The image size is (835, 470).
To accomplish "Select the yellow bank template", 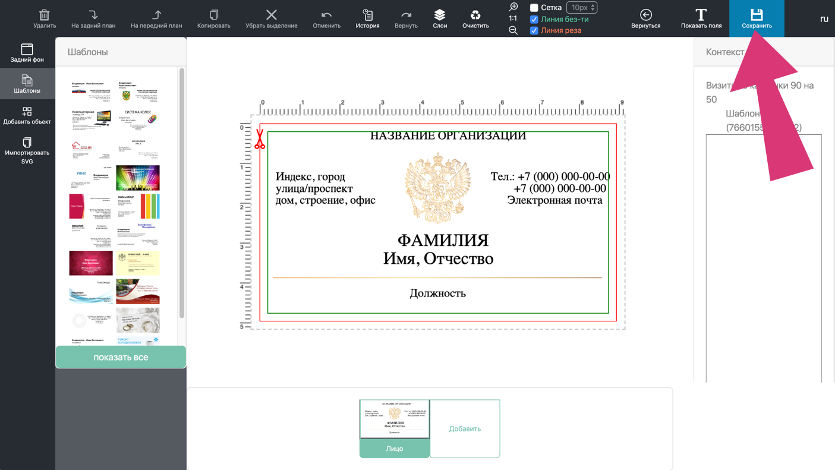I will click(138, 263).
